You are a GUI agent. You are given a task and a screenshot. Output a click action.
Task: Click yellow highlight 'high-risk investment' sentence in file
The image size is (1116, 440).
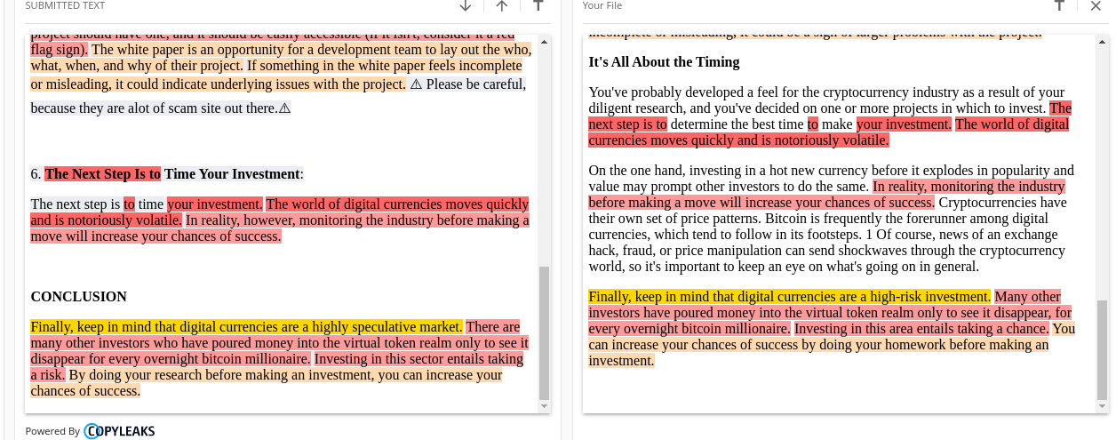point(789,297)
